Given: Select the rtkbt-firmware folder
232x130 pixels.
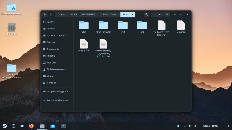Looking at the screenshot, I should pos(103,26).
